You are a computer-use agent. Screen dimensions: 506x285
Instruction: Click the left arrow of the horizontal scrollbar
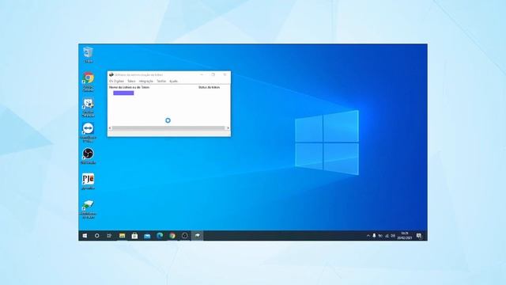(x=110, y=128)
